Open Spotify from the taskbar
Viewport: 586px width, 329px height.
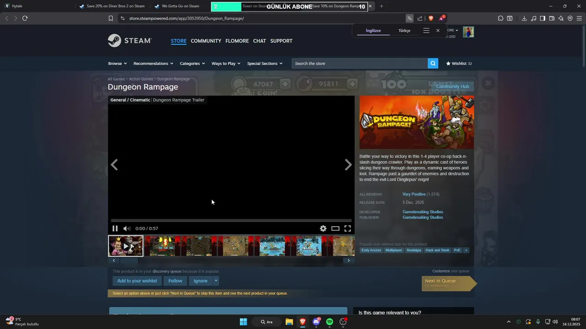(330, 322)
